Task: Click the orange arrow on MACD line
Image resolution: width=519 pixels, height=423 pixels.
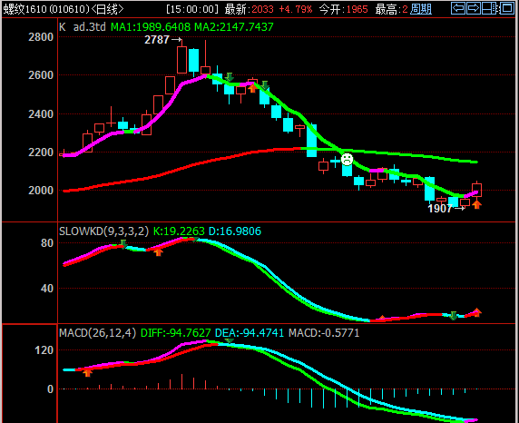Action: pyautogui.click(x=87, y=373)
